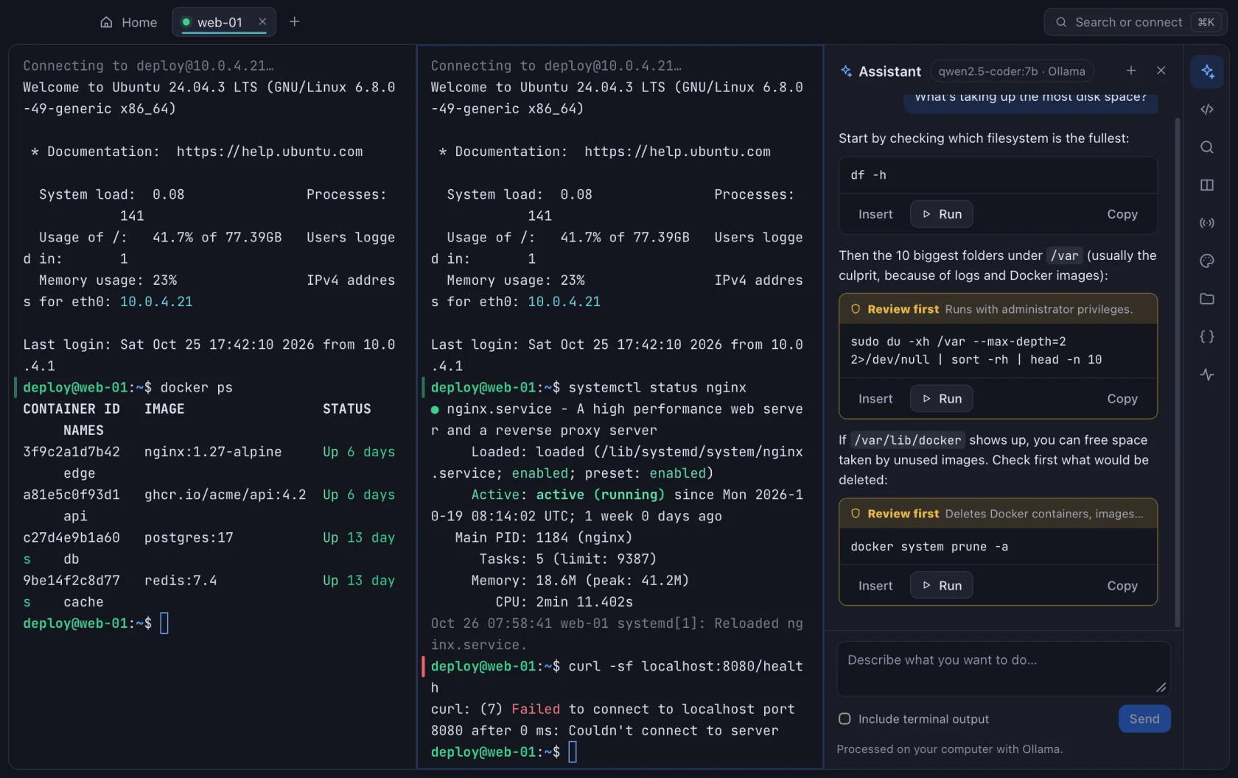Open the code snippets icon in sidebar
Viewport: 1238px width, 778px height.
1207,109
